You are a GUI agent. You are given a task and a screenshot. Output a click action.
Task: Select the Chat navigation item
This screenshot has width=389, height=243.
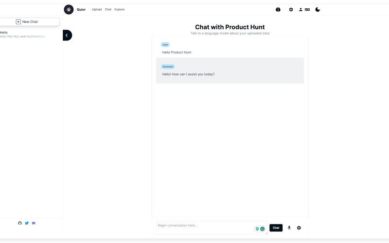tap(108, 10)
